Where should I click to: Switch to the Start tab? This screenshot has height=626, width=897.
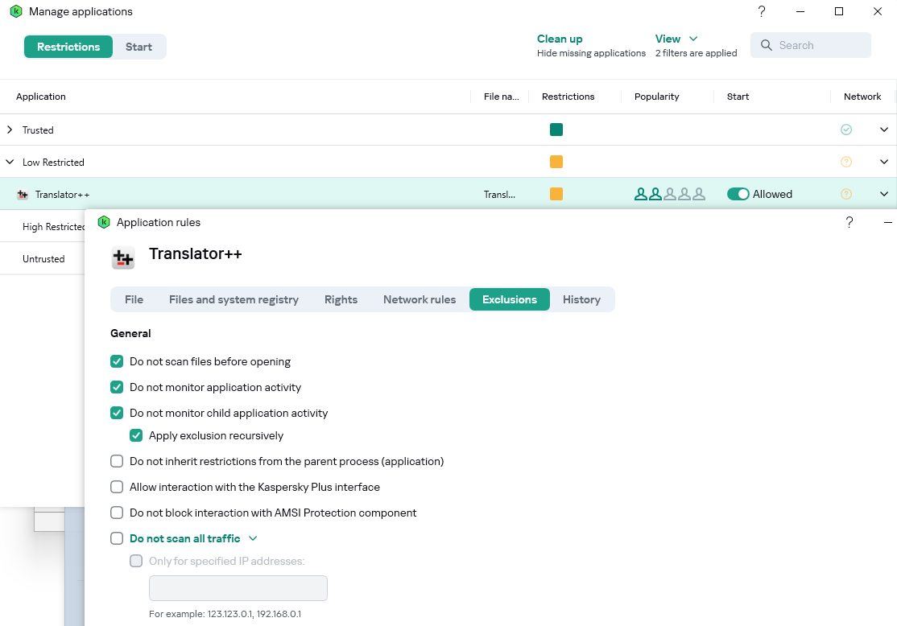(138, 47)
